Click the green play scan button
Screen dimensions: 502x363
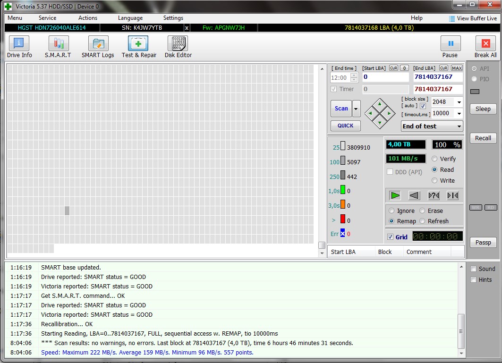coord(395,195)
